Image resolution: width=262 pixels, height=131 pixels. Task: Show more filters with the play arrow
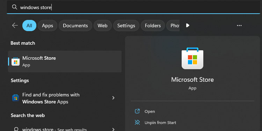pyautogui.click(x=188, y=26)
